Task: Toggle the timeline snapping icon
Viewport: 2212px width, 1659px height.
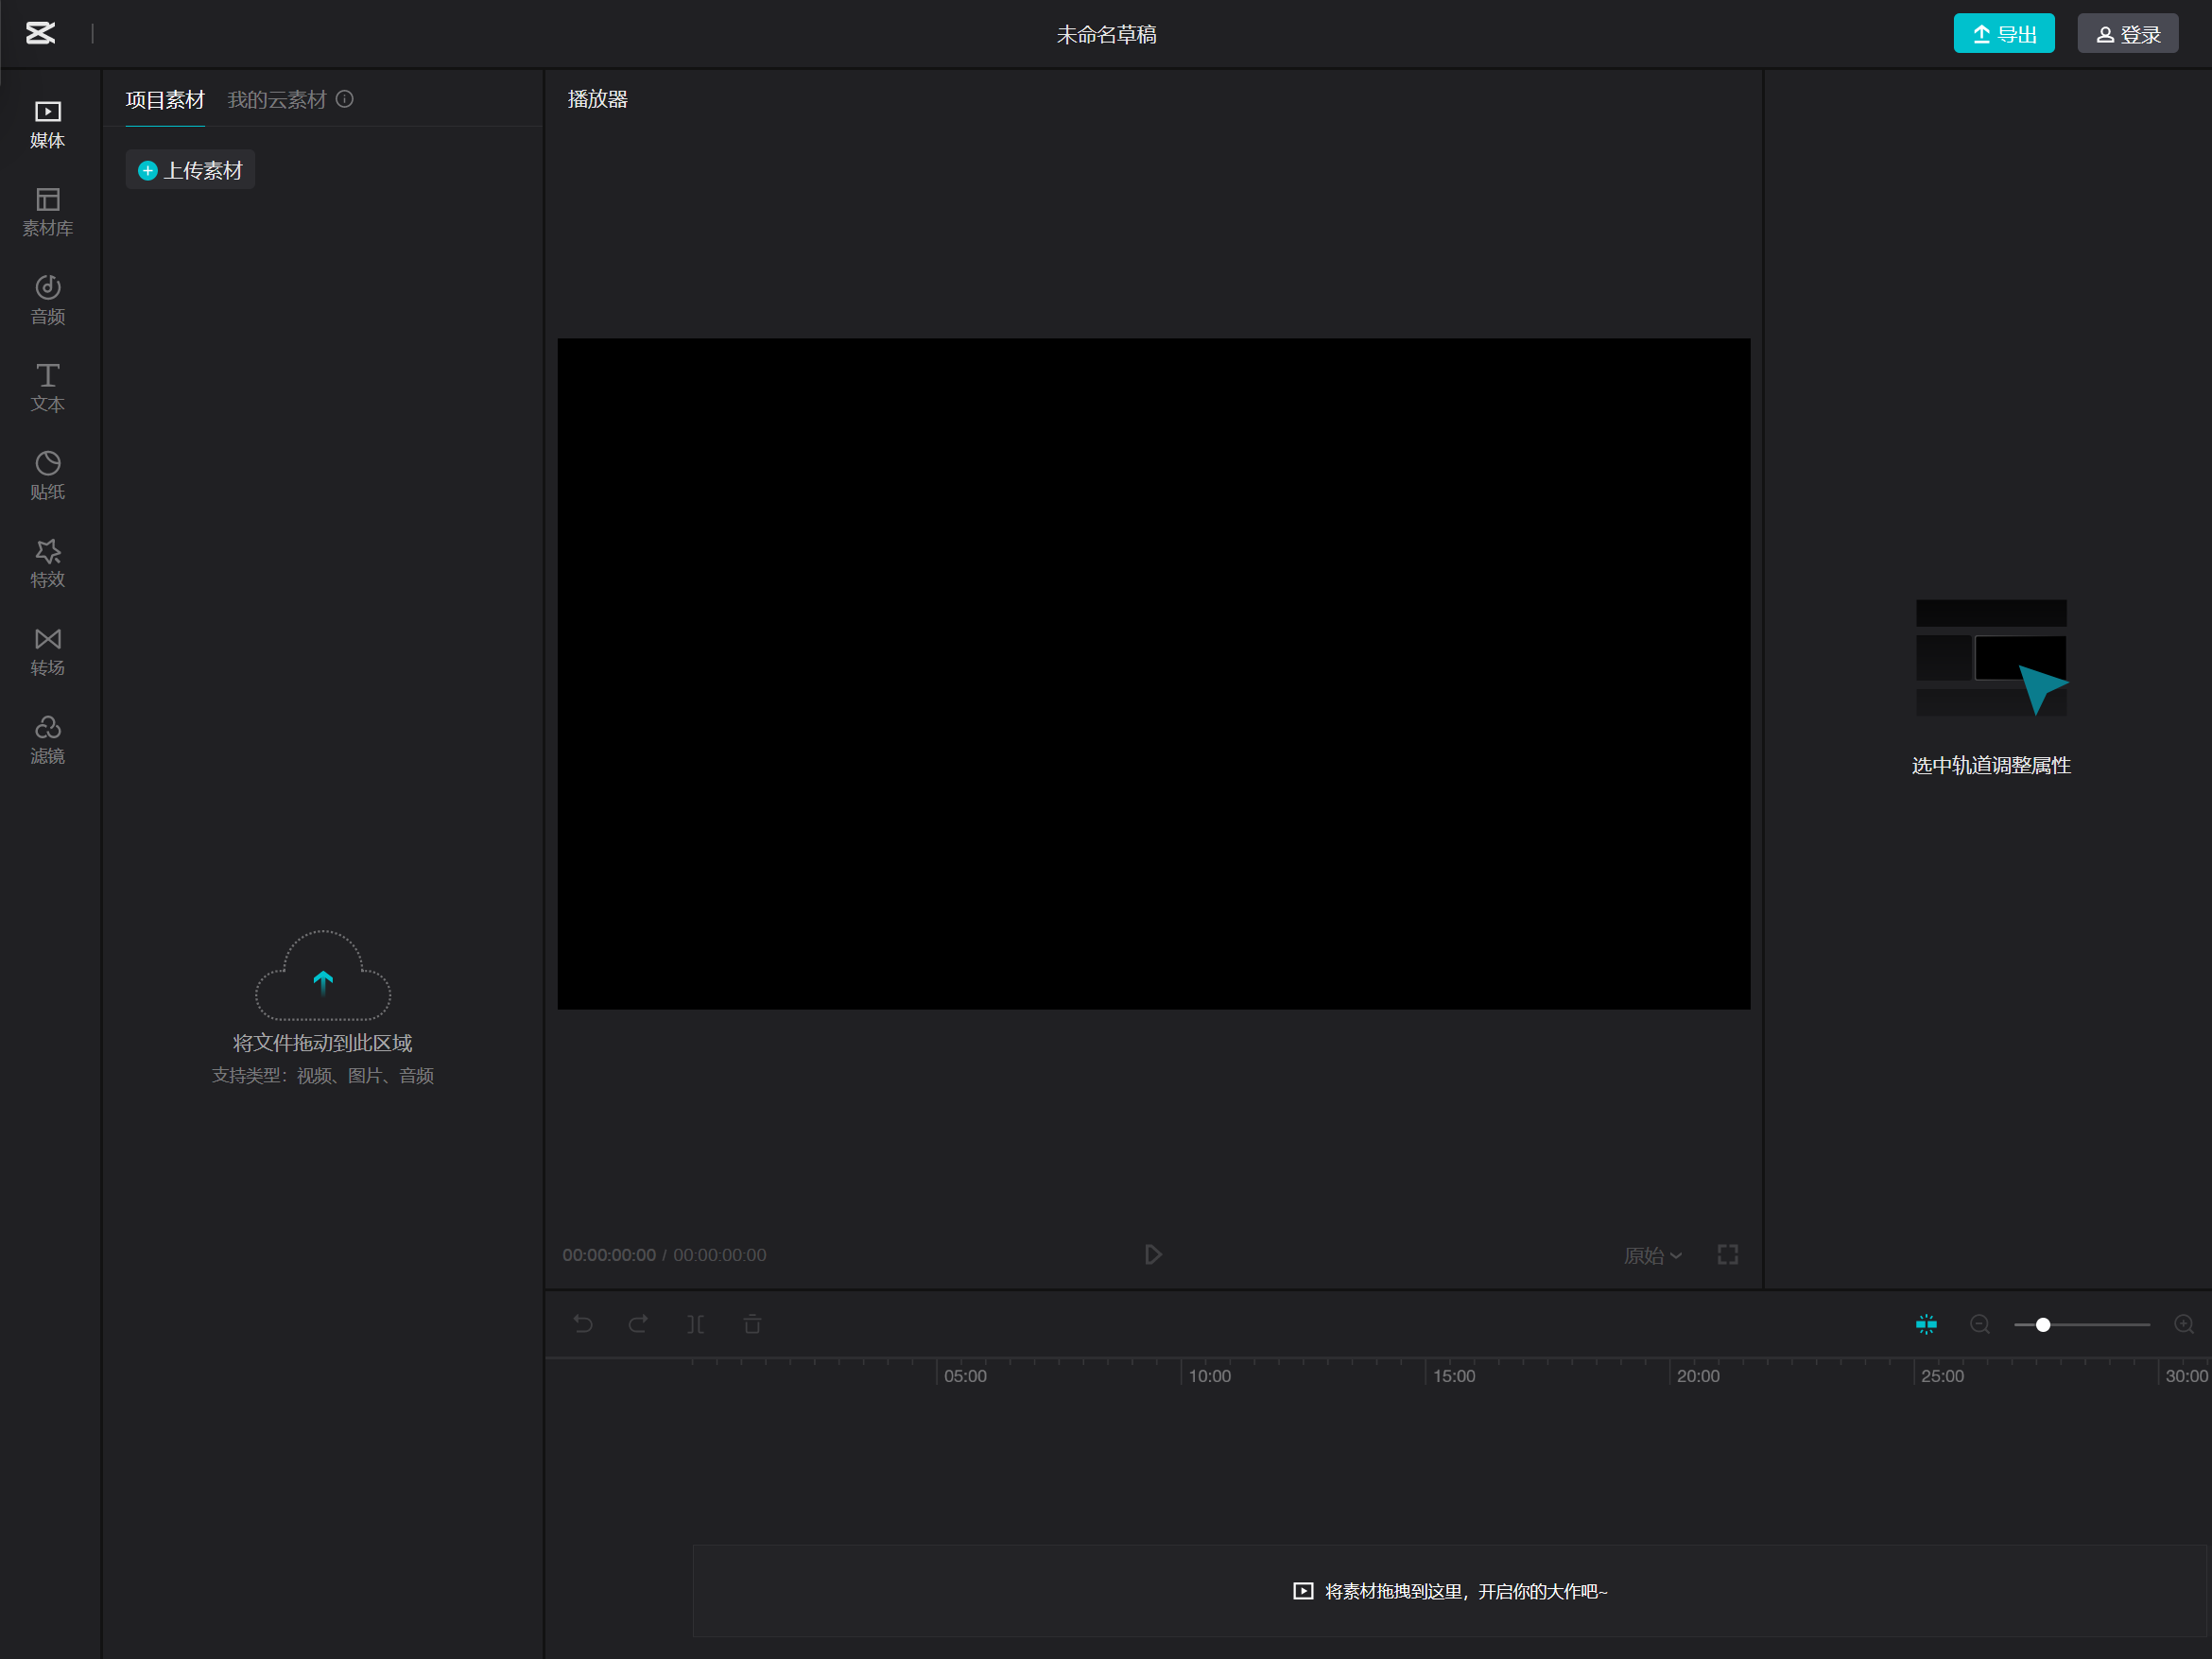Action: click(x=1926, y=1324)
